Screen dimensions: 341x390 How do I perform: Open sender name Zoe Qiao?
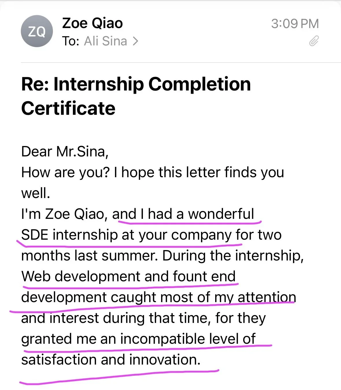[x=92, y=23]
